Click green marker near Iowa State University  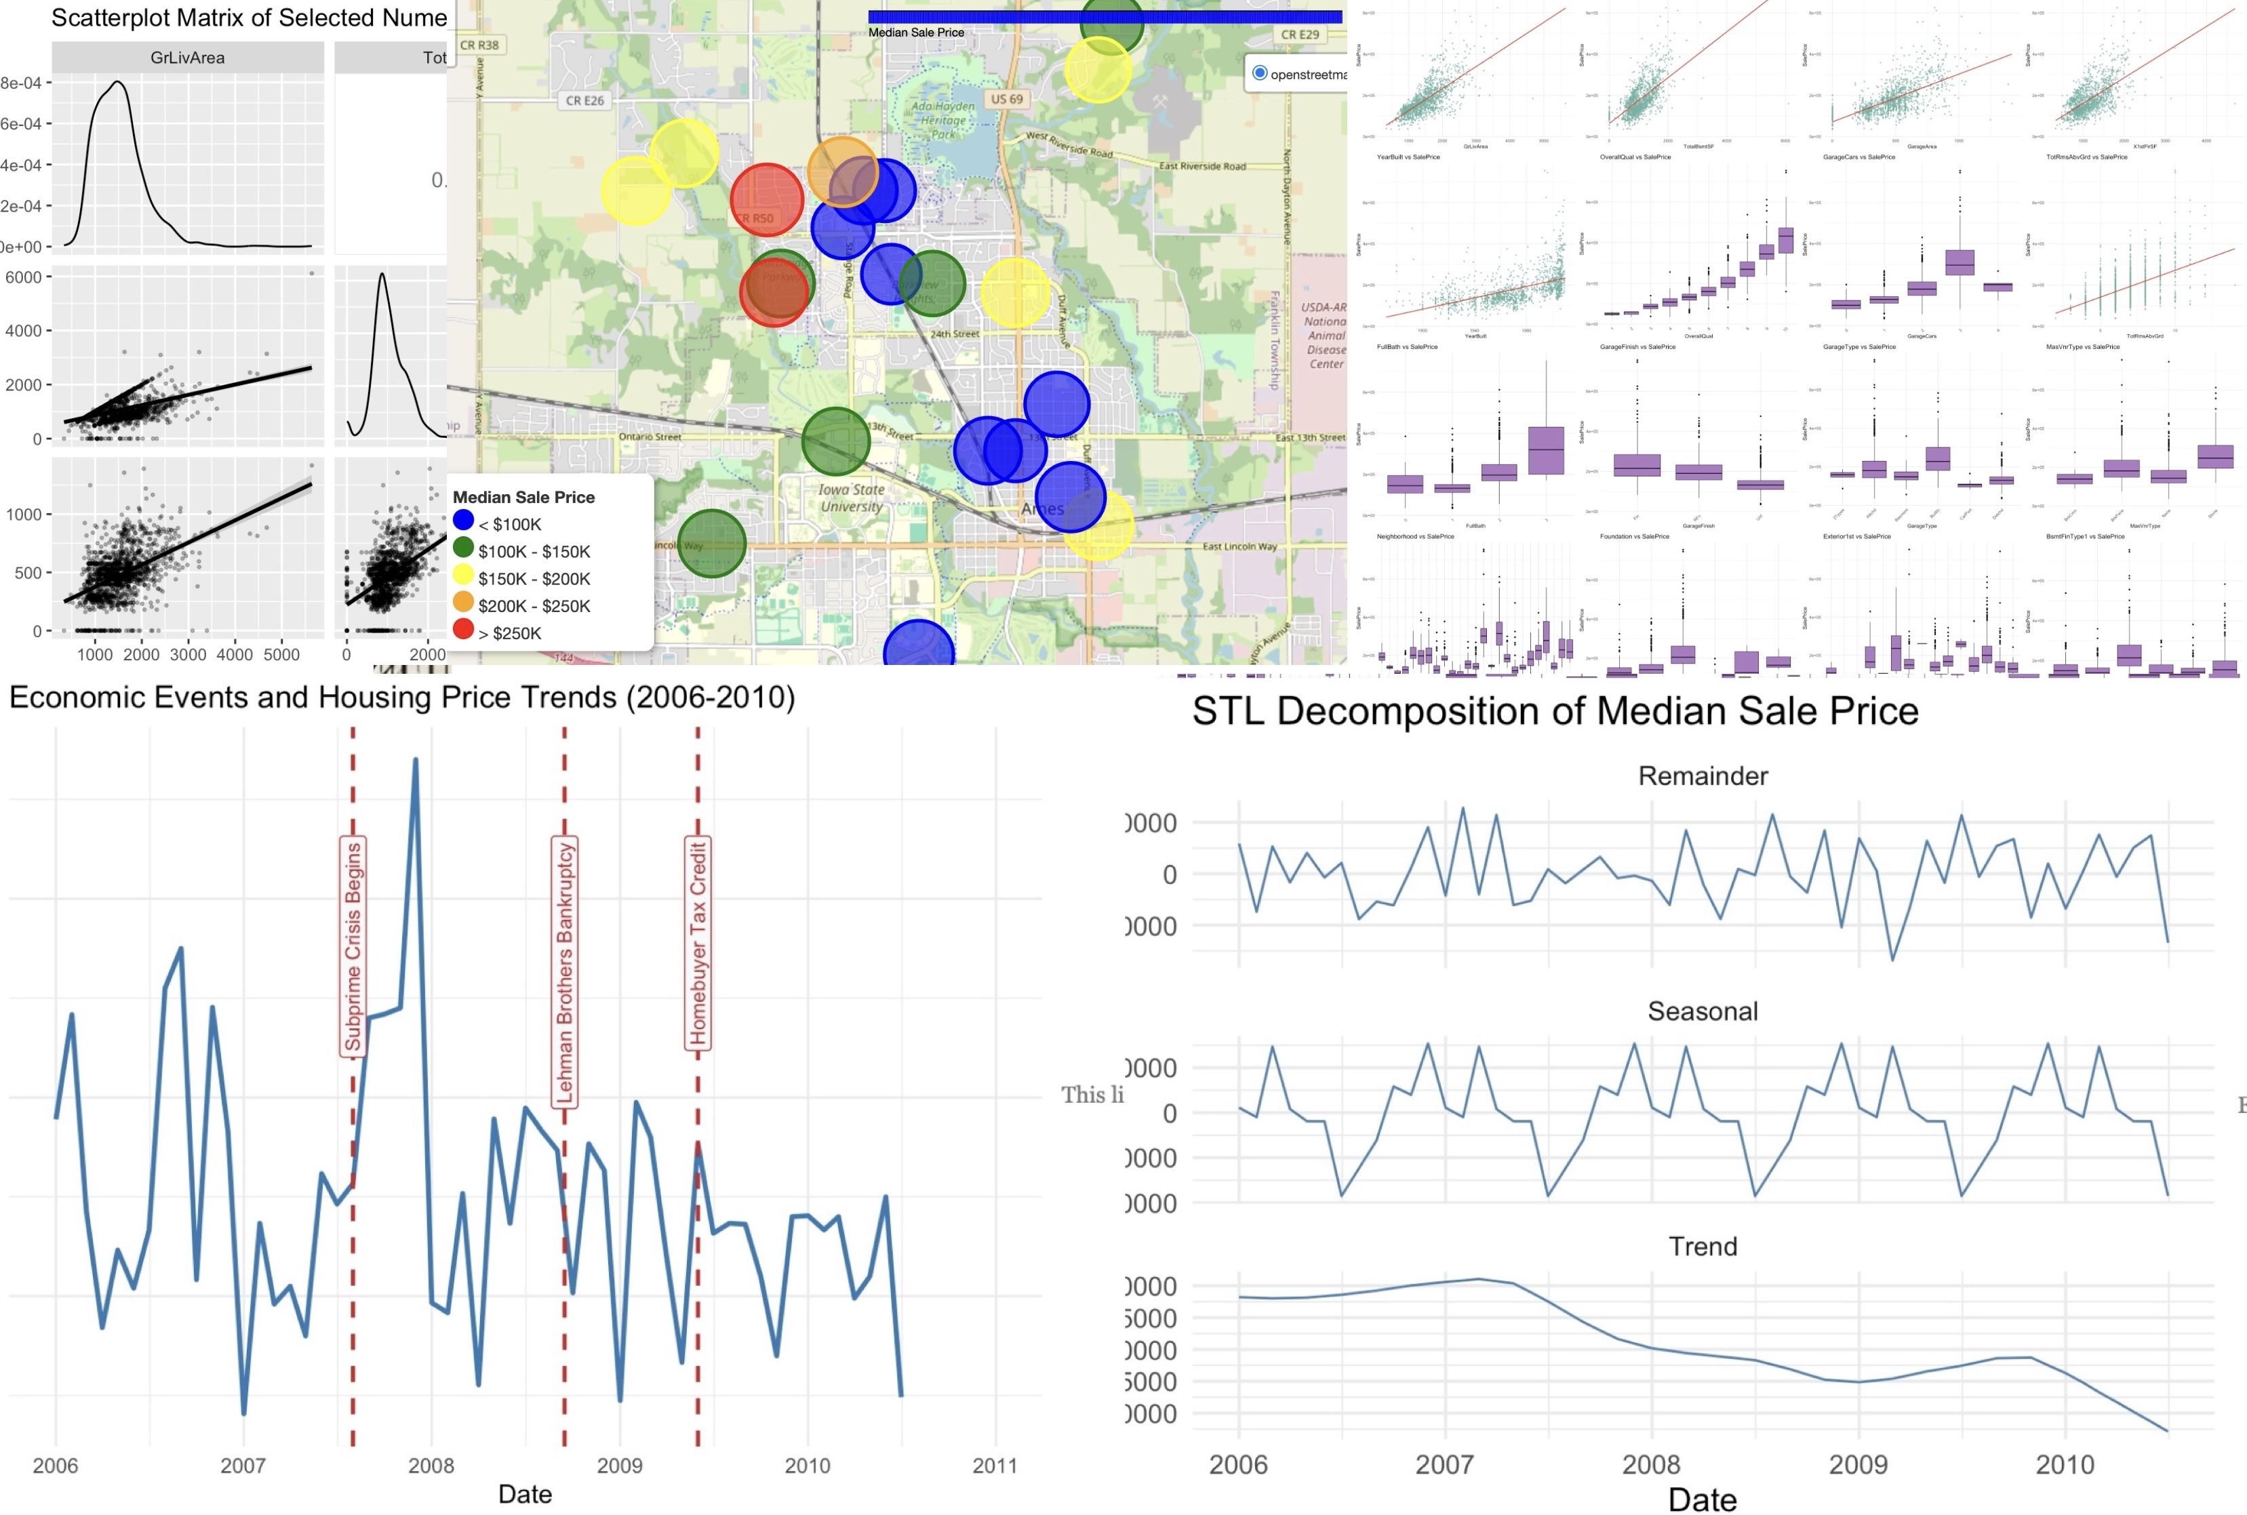(x=835, y=441)
